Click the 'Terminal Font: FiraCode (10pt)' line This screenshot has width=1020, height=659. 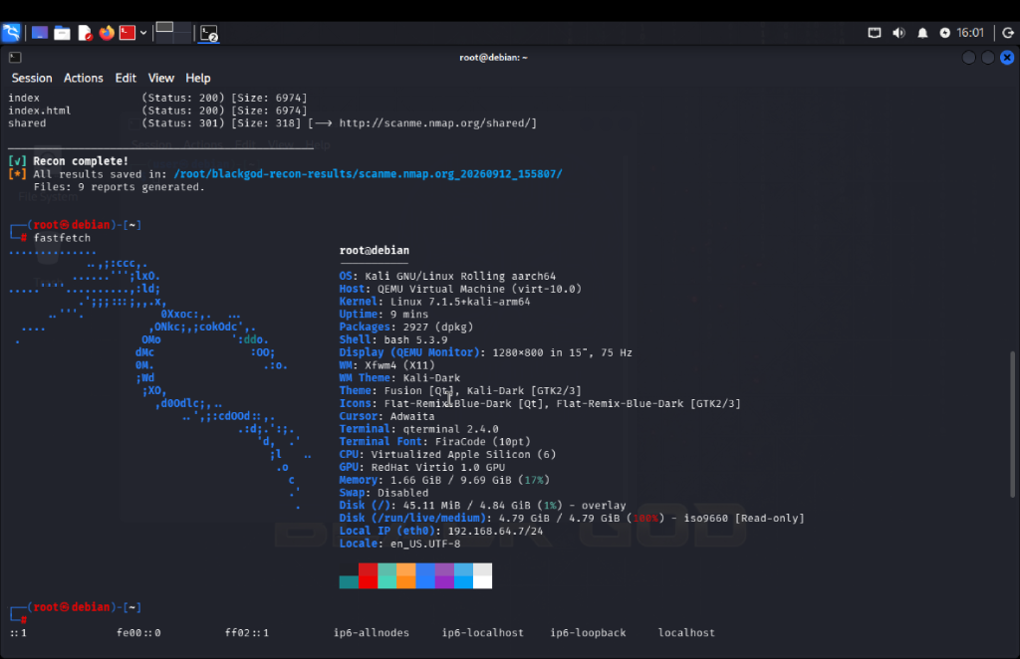tap(434, 441)
